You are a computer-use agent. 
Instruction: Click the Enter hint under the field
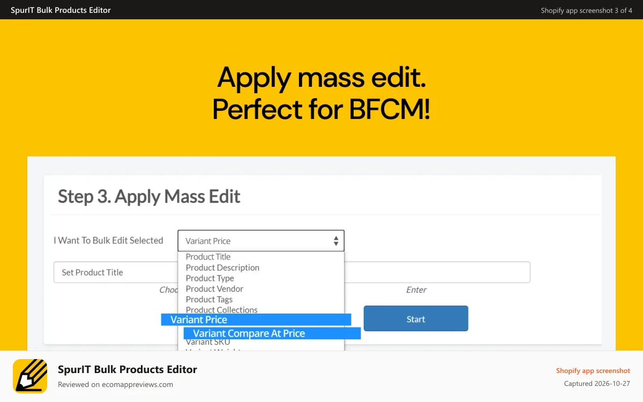point(416,290)
